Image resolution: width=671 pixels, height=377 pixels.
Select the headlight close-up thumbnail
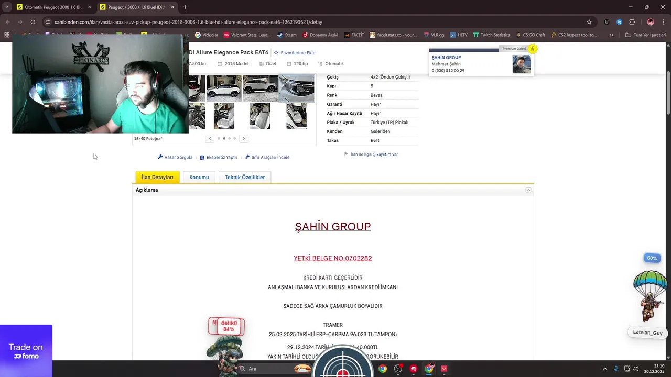pos(297,88)
